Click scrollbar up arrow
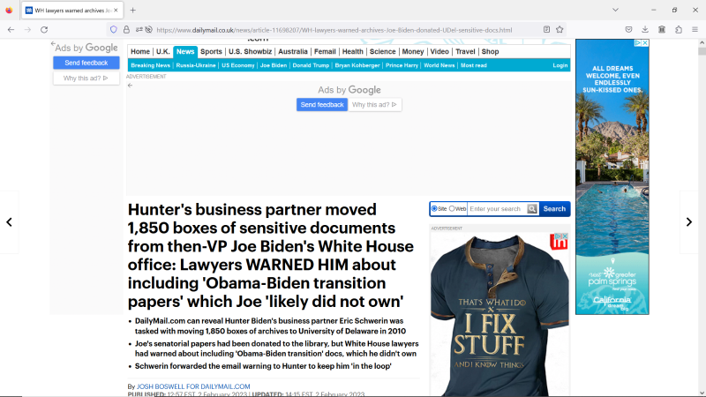Viewport: 706px width, 397px height. [x=702, y=42]
